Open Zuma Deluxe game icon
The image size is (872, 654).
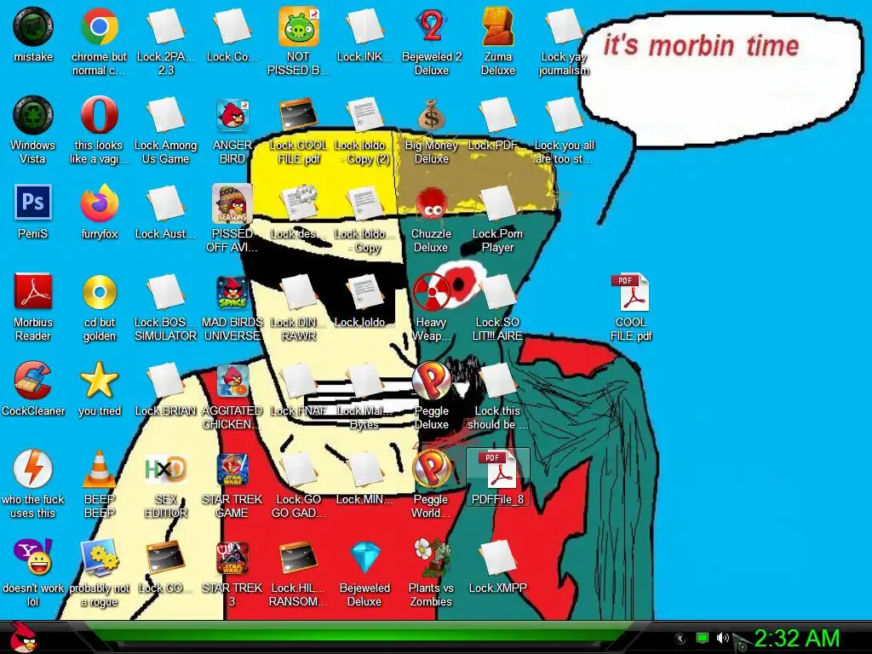(497, 26)
